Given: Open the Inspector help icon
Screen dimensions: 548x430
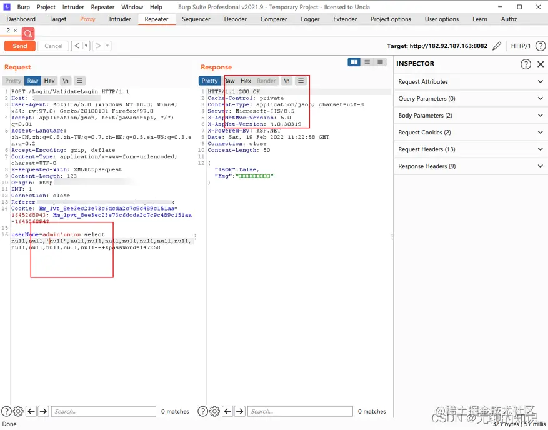Looking at the screenshot, I should pos(526,64).
